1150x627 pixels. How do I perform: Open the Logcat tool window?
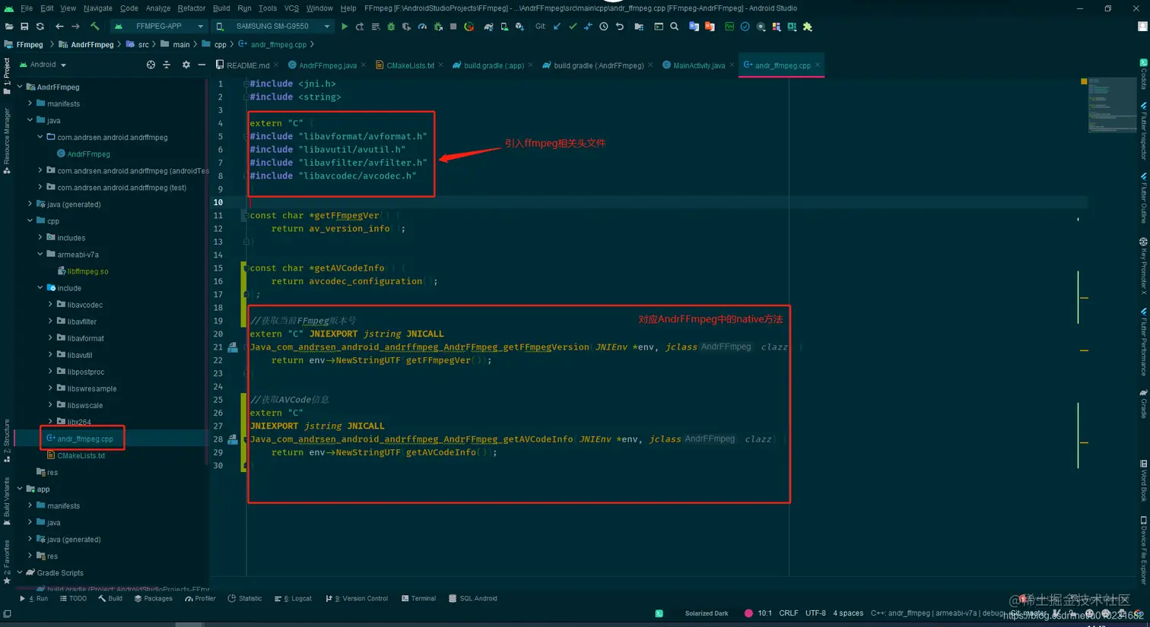pos(294,599)
